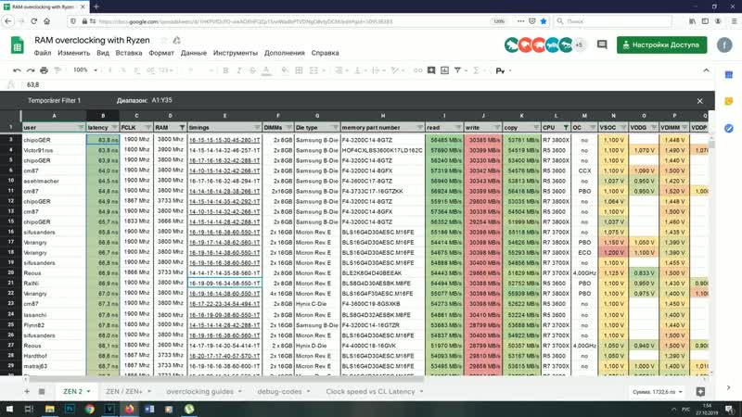Open the Файл menu
Viewport: 742px width, 417px height.
(x=43, y=53)
